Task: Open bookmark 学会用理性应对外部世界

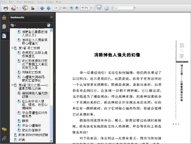Action: tap(34, 114)
